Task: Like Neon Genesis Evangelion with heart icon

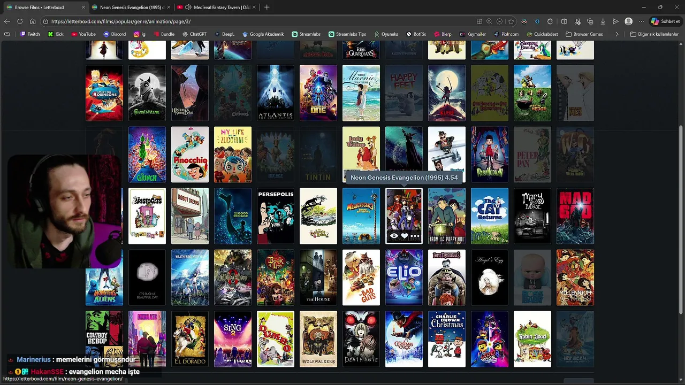Action: pos(405,236)
